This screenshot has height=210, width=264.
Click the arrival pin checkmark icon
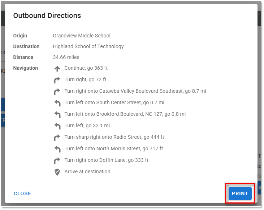coord(57,172)
